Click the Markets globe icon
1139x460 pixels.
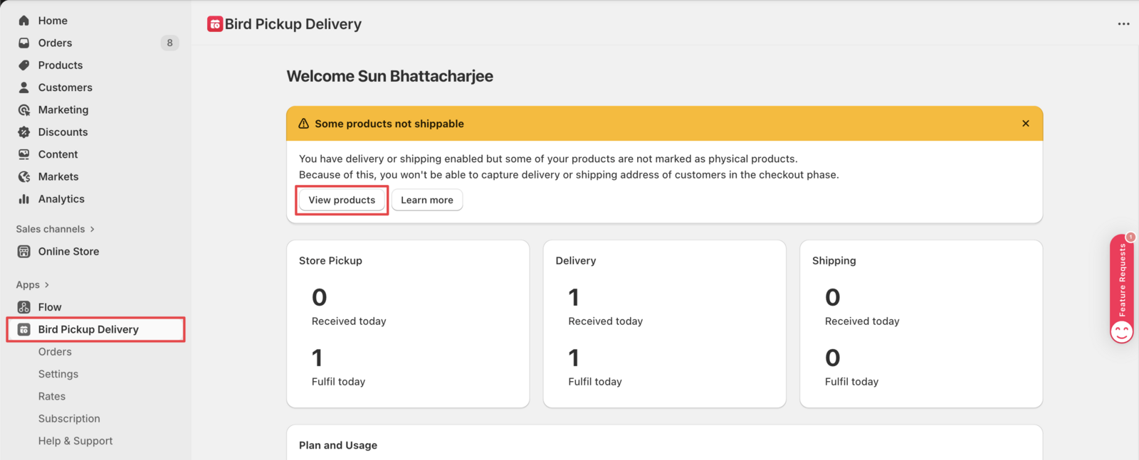(24, 176)
